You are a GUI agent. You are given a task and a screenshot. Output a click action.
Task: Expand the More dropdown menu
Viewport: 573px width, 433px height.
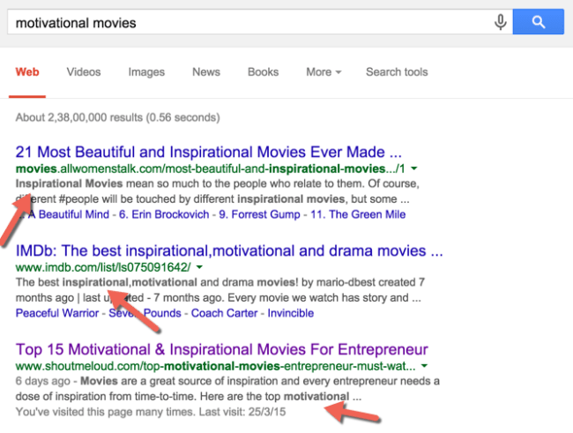[x=324, y=72]
